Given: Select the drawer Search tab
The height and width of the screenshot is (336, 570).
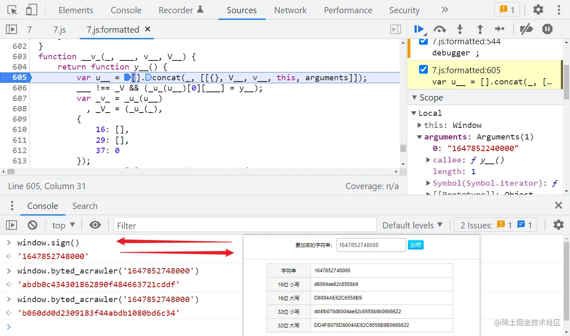Looking at the screenshot, I should click(x=85, y=206).
